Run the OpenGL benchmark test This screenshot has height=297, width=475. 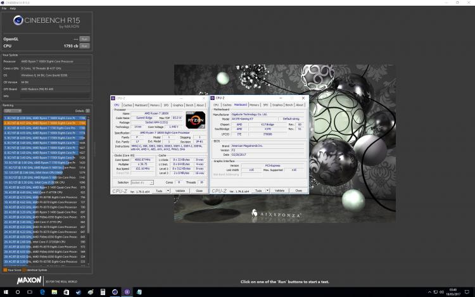click(x=84, y=39)
